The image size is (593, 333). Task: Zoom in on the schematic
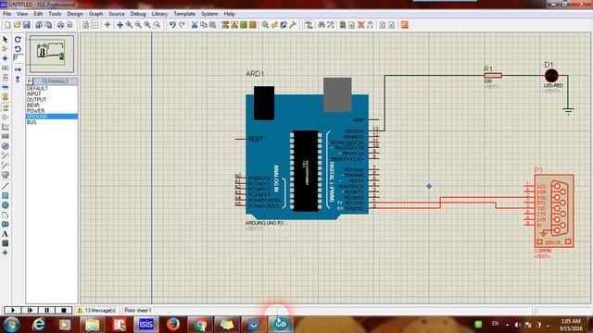click(x=130, y=25)
